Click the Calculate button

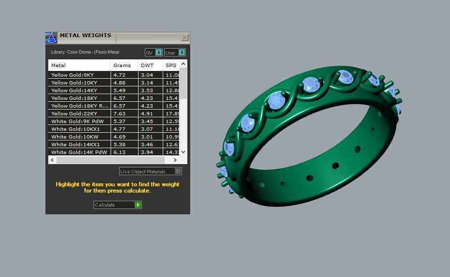pyautogui.click(x=118, y=205)
